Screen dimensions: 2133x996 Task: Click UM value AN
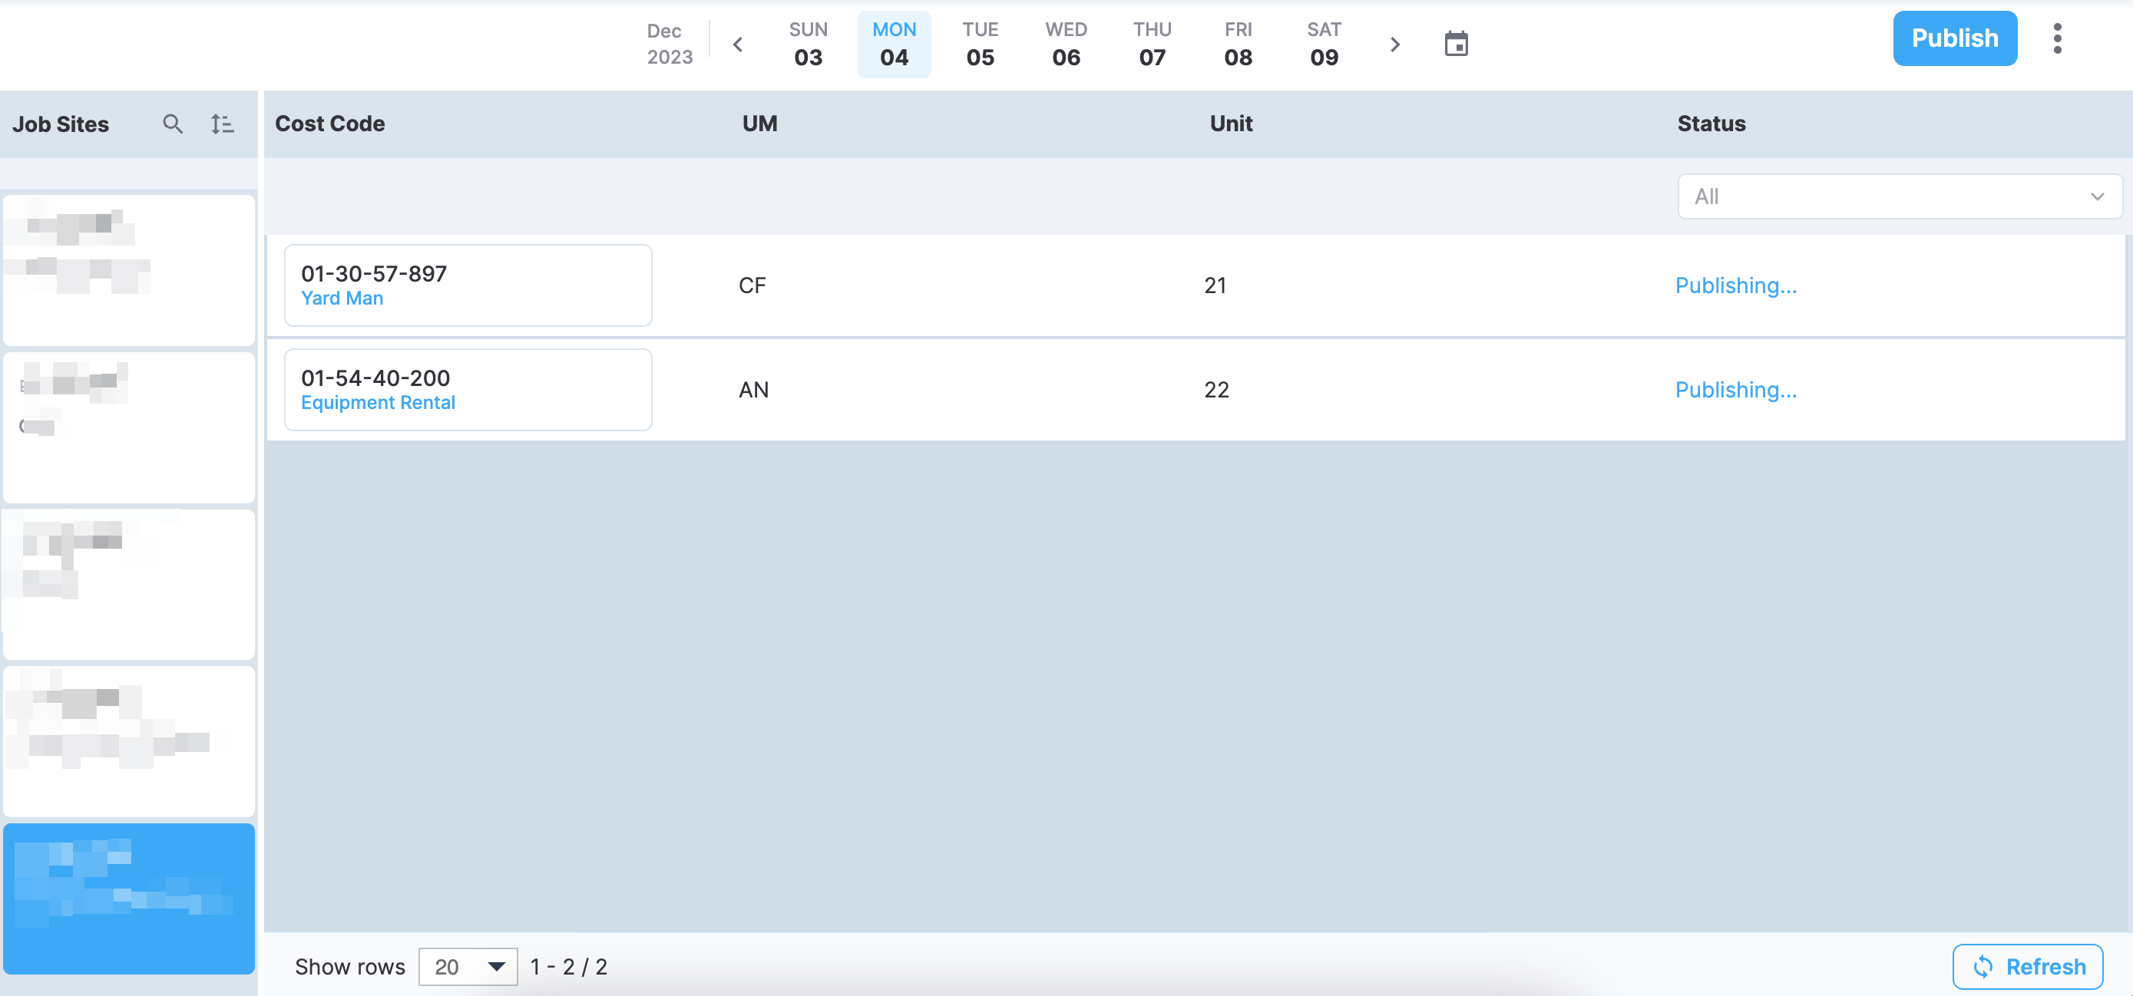click(753, 390)
